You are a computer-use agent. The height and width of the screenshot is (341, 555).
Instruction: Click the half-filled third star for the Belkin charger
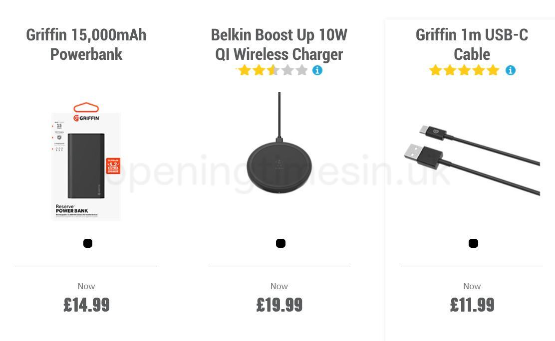pyautogui.click(x=274, y=70)
